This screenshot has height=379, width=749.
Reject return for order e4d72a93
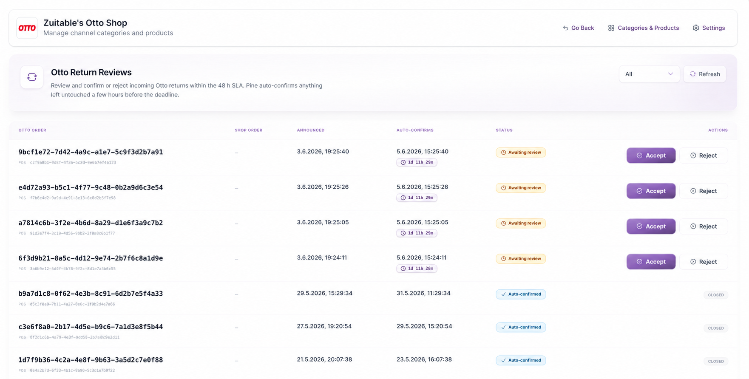tap(704, 191)
